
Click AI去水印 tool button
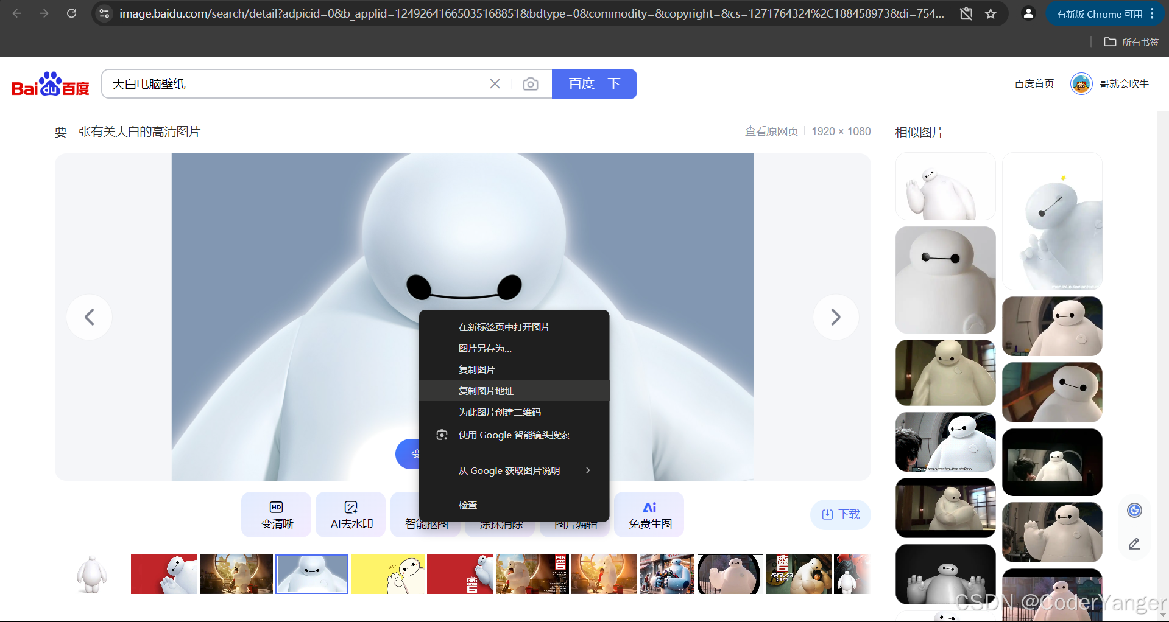coord(351,515)
